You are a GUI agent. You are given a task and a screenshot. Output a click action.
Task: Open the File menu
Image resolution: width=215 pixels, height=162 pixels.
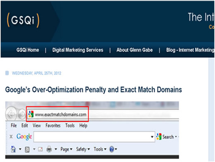pyautogui.click(x=14, y=126)
